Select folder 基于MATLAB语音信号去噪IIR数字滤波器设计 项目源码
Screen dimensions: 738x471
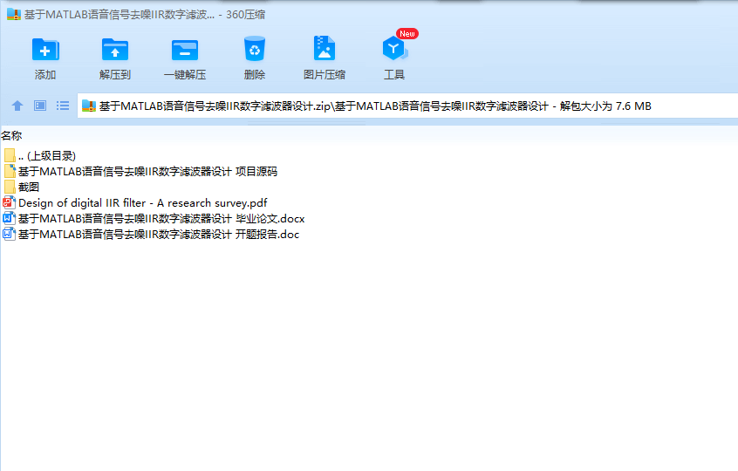pos(147,171)
